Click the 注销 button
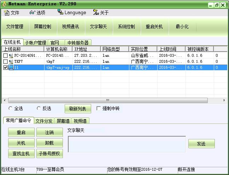 50,132
